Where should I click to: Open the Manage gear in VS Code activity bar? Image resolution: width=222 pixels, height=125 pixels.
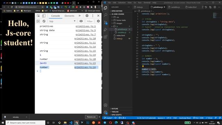pos(105,112)
